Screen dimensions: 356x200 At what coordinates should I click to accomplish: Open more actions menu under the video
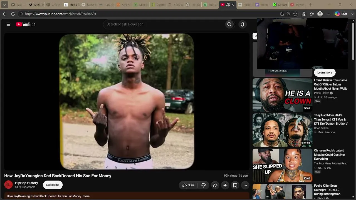pos(245,185)
